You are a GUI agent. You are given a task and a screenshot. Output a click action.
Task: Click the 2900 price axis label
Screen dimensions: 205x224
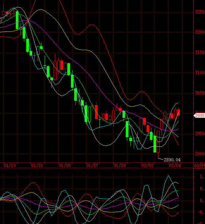click(x=200, y=154)
